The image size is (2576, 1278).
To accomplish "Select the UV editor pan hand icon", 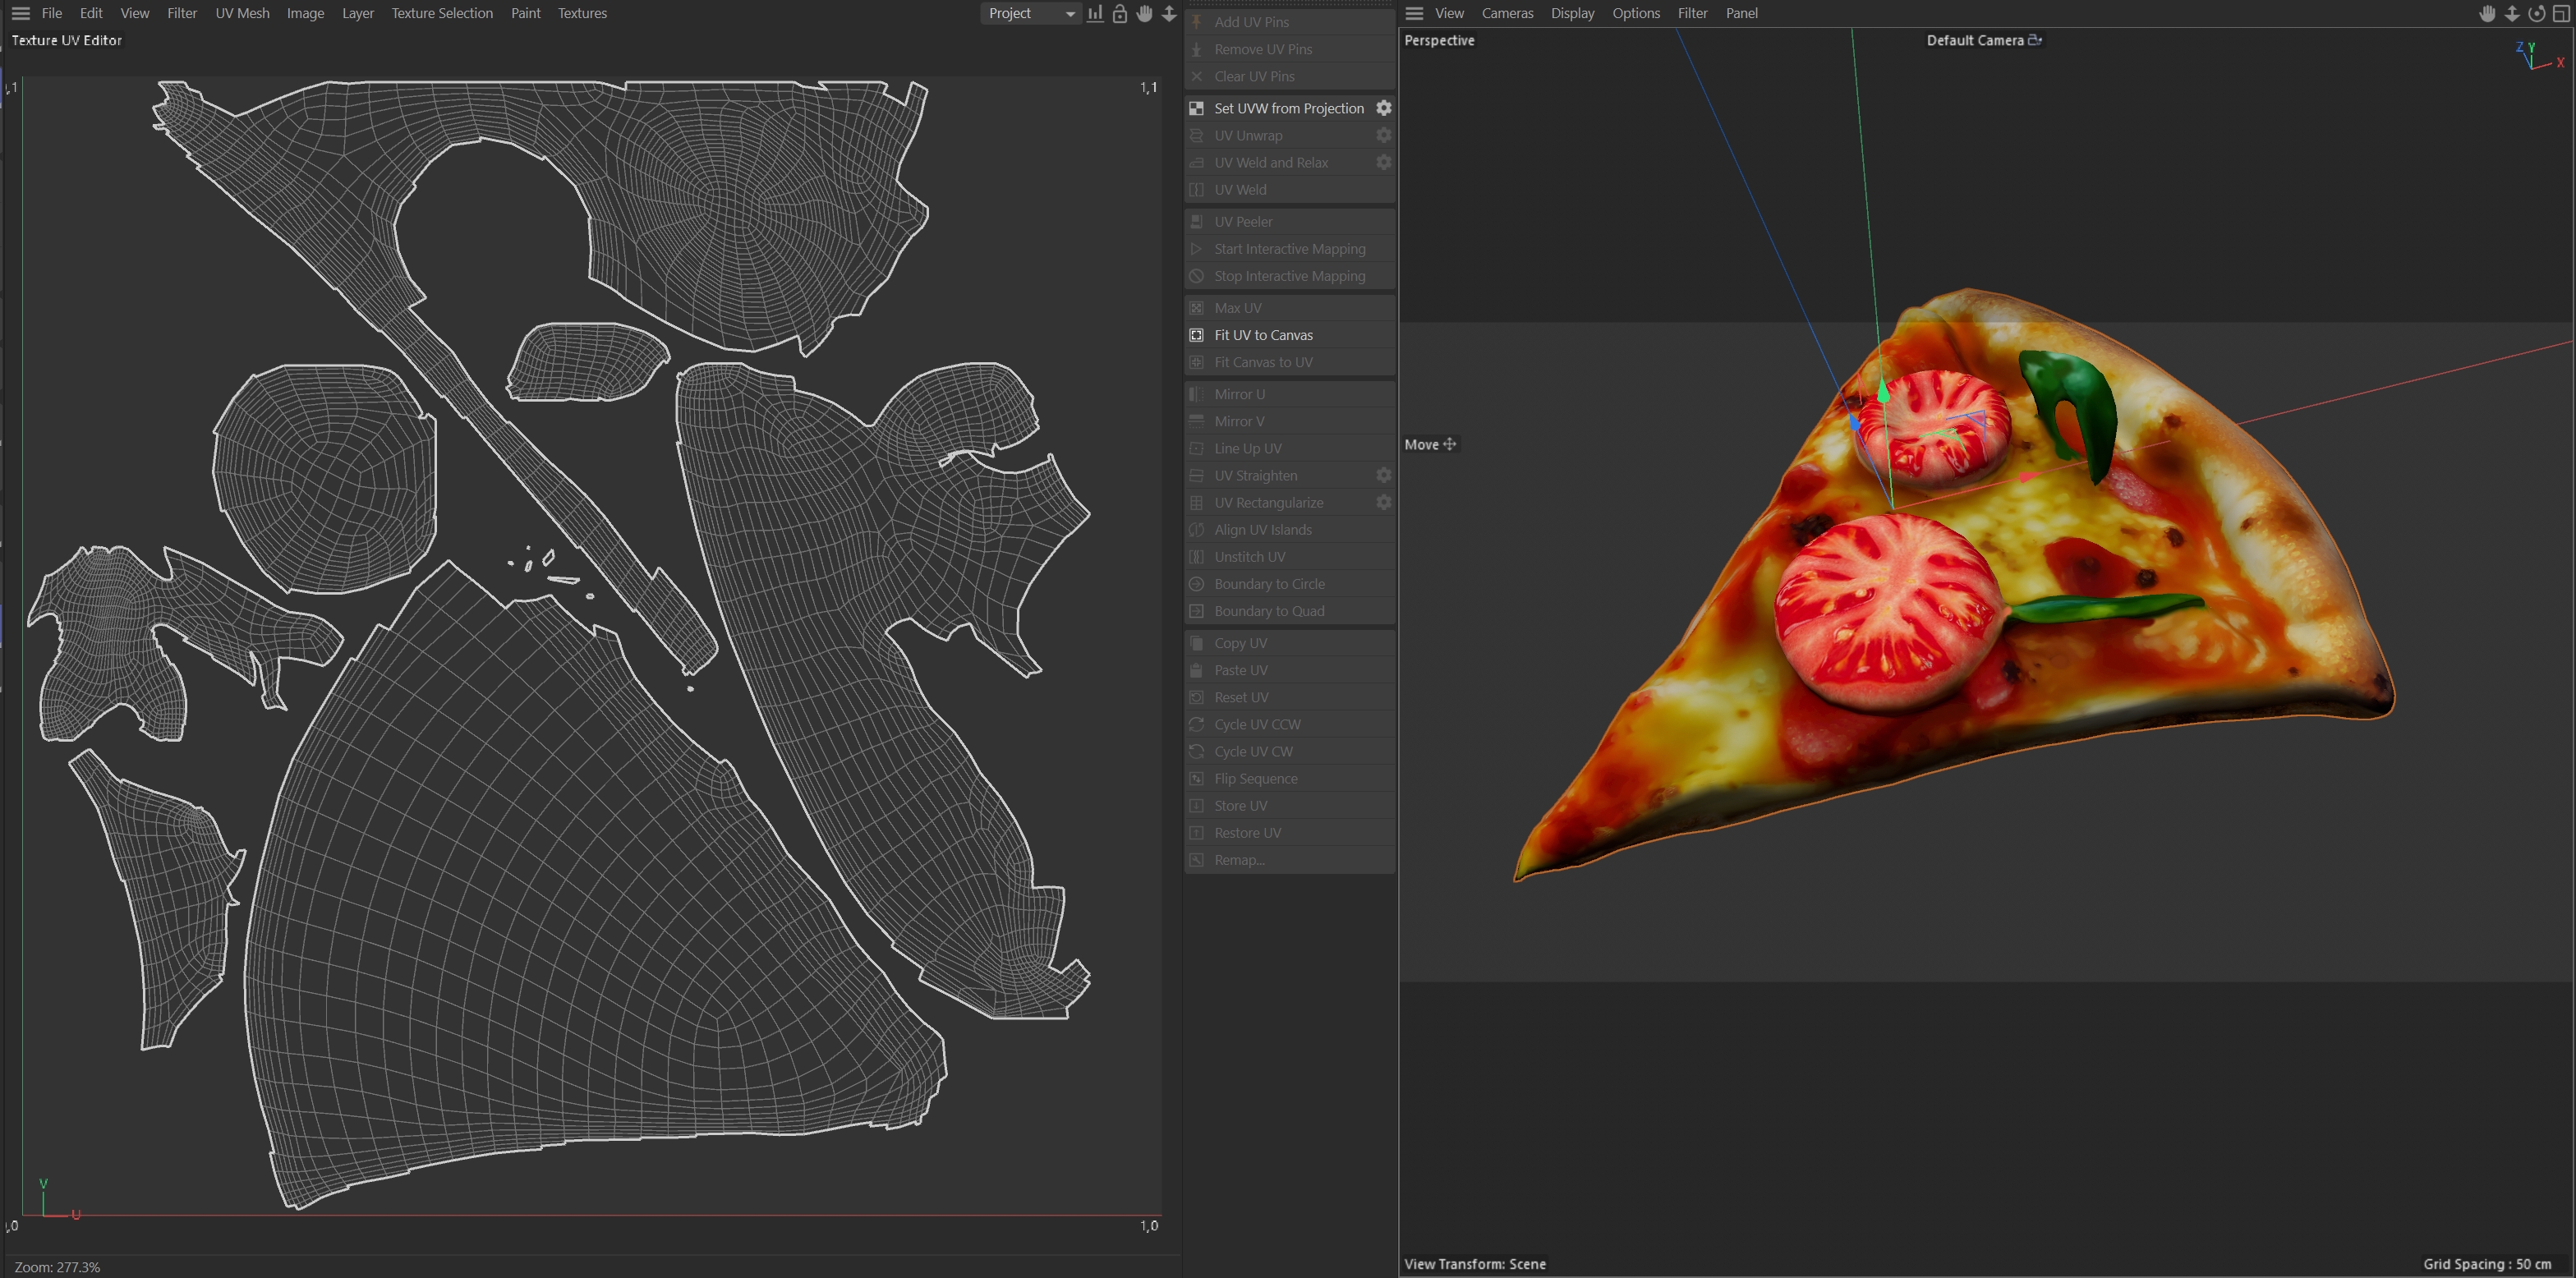I will coord(1144,13).
